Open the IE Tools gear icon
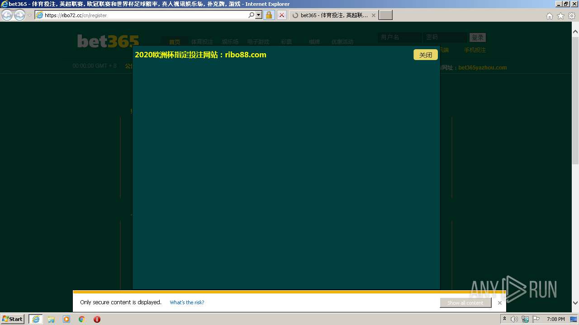Image resolution: width=579 pixels, height=325 pixels. click(572, 16)
